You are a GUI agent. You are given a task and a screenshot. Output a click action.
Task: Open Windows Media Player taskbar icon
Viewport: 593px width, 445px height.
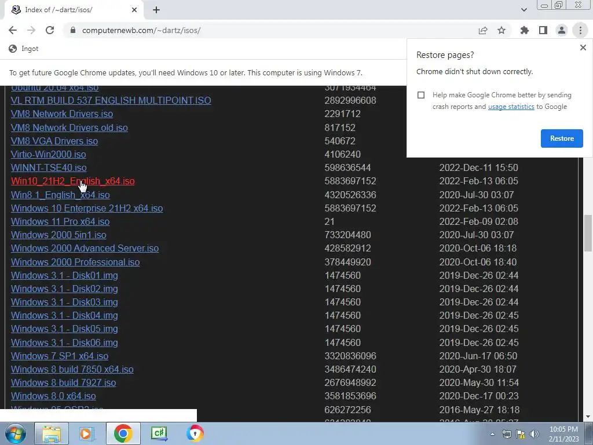pyautogui.click(x=87, y=433)
